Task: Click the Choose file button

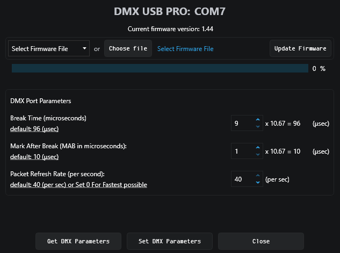Action: point(128,48)
